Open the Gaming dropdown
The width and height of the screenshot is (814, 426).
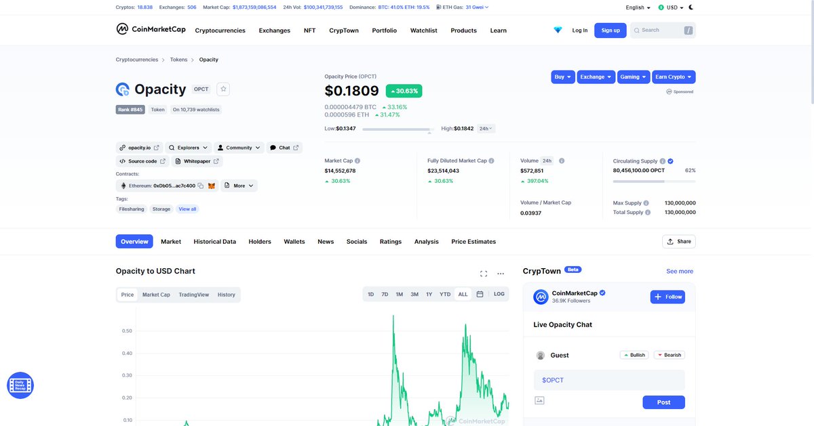(634, 77)
